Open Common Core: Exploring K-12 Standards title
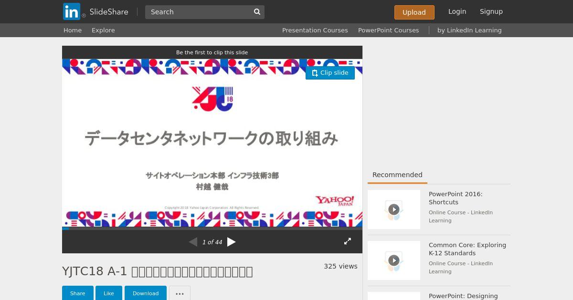Screen dimensions: 573x300 pyautogui.click(x=467, y=249)
